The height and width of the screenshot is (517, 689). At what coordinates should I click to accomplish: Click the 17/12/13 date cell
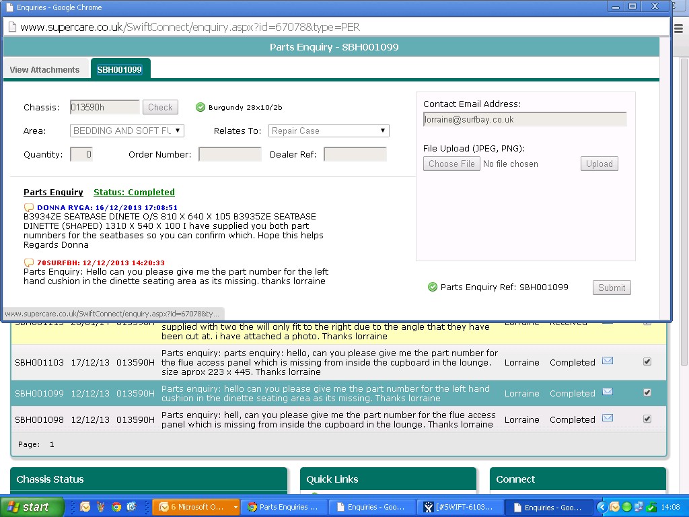tap(90, 363)
